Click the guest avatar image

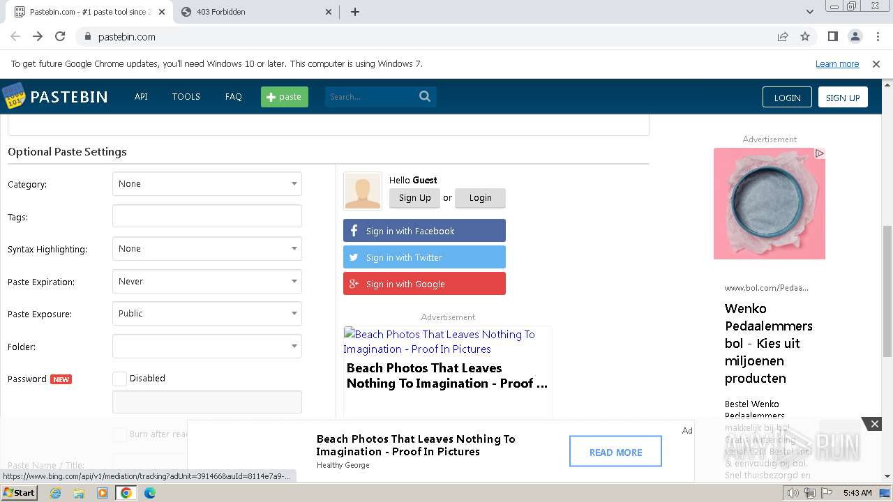point(363,191)
